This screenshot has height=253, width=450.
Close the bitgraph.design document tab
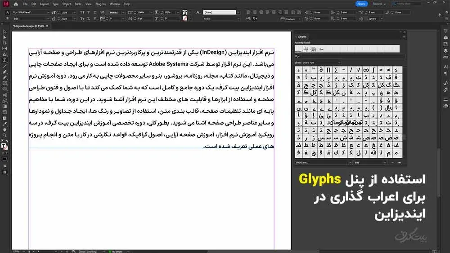tap(47, 26)
